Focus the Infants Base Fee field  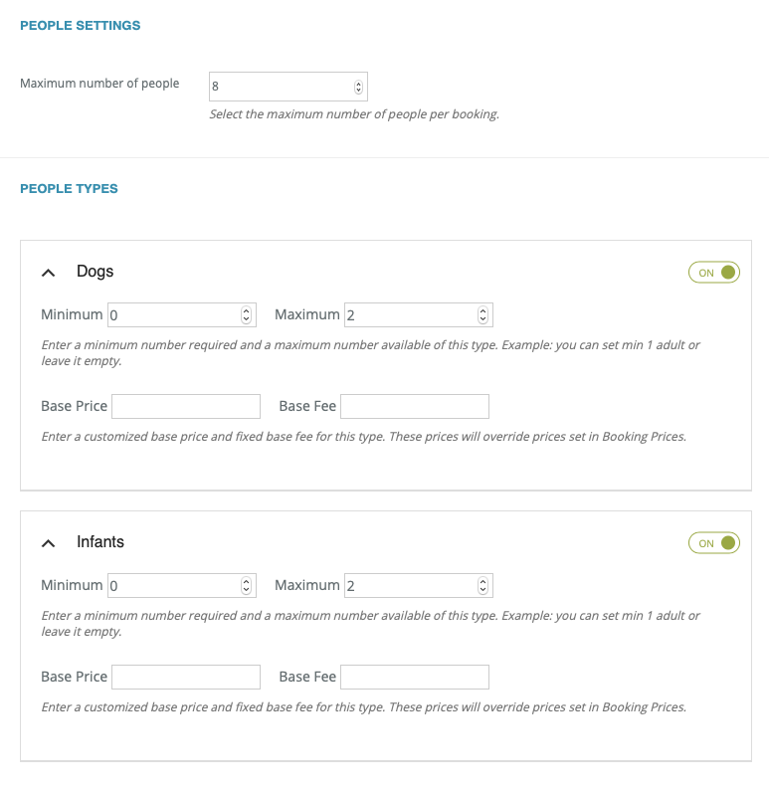(x=415, y=677)
